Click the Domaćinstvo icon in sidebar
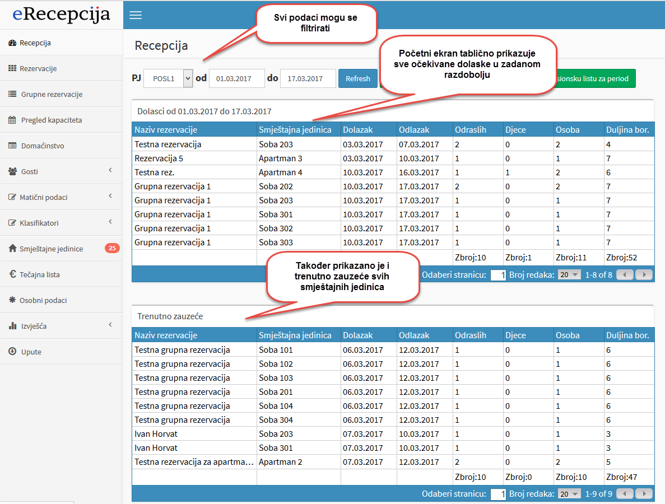The width and height of the screenshot is (665, 504). tap(12, 146)
